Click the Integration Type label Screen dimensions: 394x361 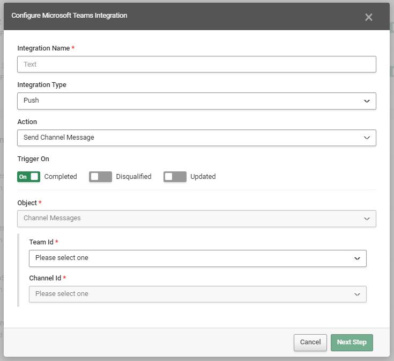[x=42, y=84]
